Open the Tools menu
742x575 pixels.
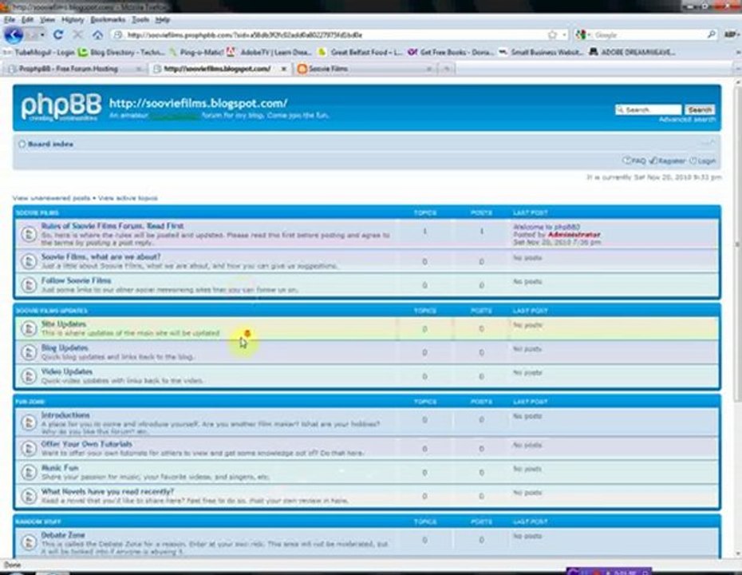click(140, 19)
